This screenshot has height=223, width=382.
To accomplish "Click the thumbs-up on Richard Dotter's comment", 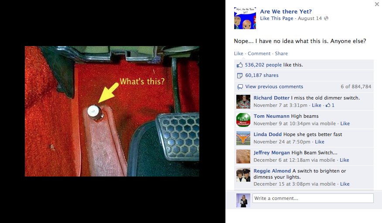I will tap(328, 105).
